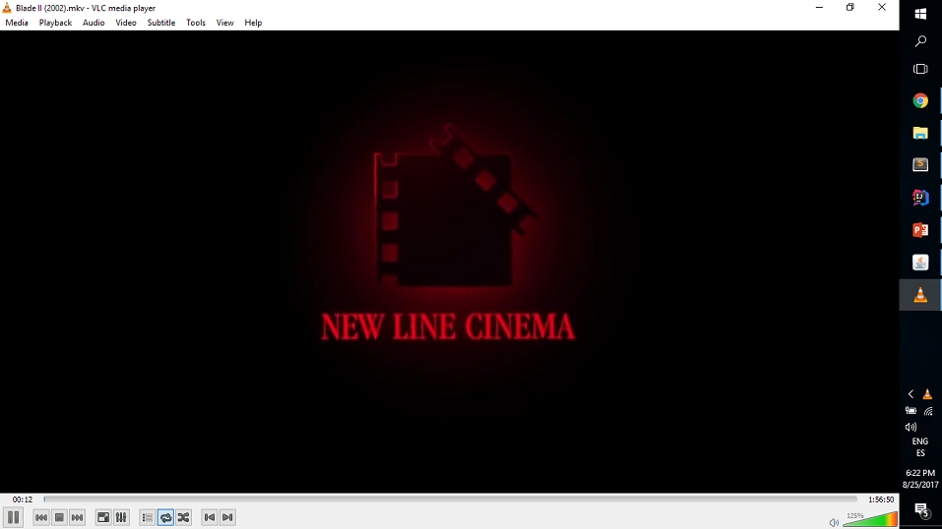Image resolution: width=942 pixels, height=529 pixels.
Task: Click the video playback area
Action: [450, 262]
